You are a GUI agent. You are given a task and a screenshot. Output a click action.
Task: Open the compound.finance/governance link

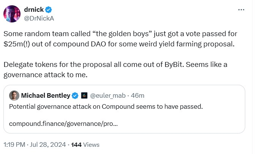(63, 124)
